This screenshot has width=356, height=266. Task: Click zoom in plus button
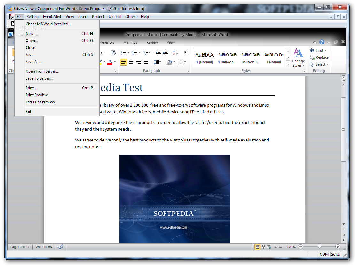point(337,247)
